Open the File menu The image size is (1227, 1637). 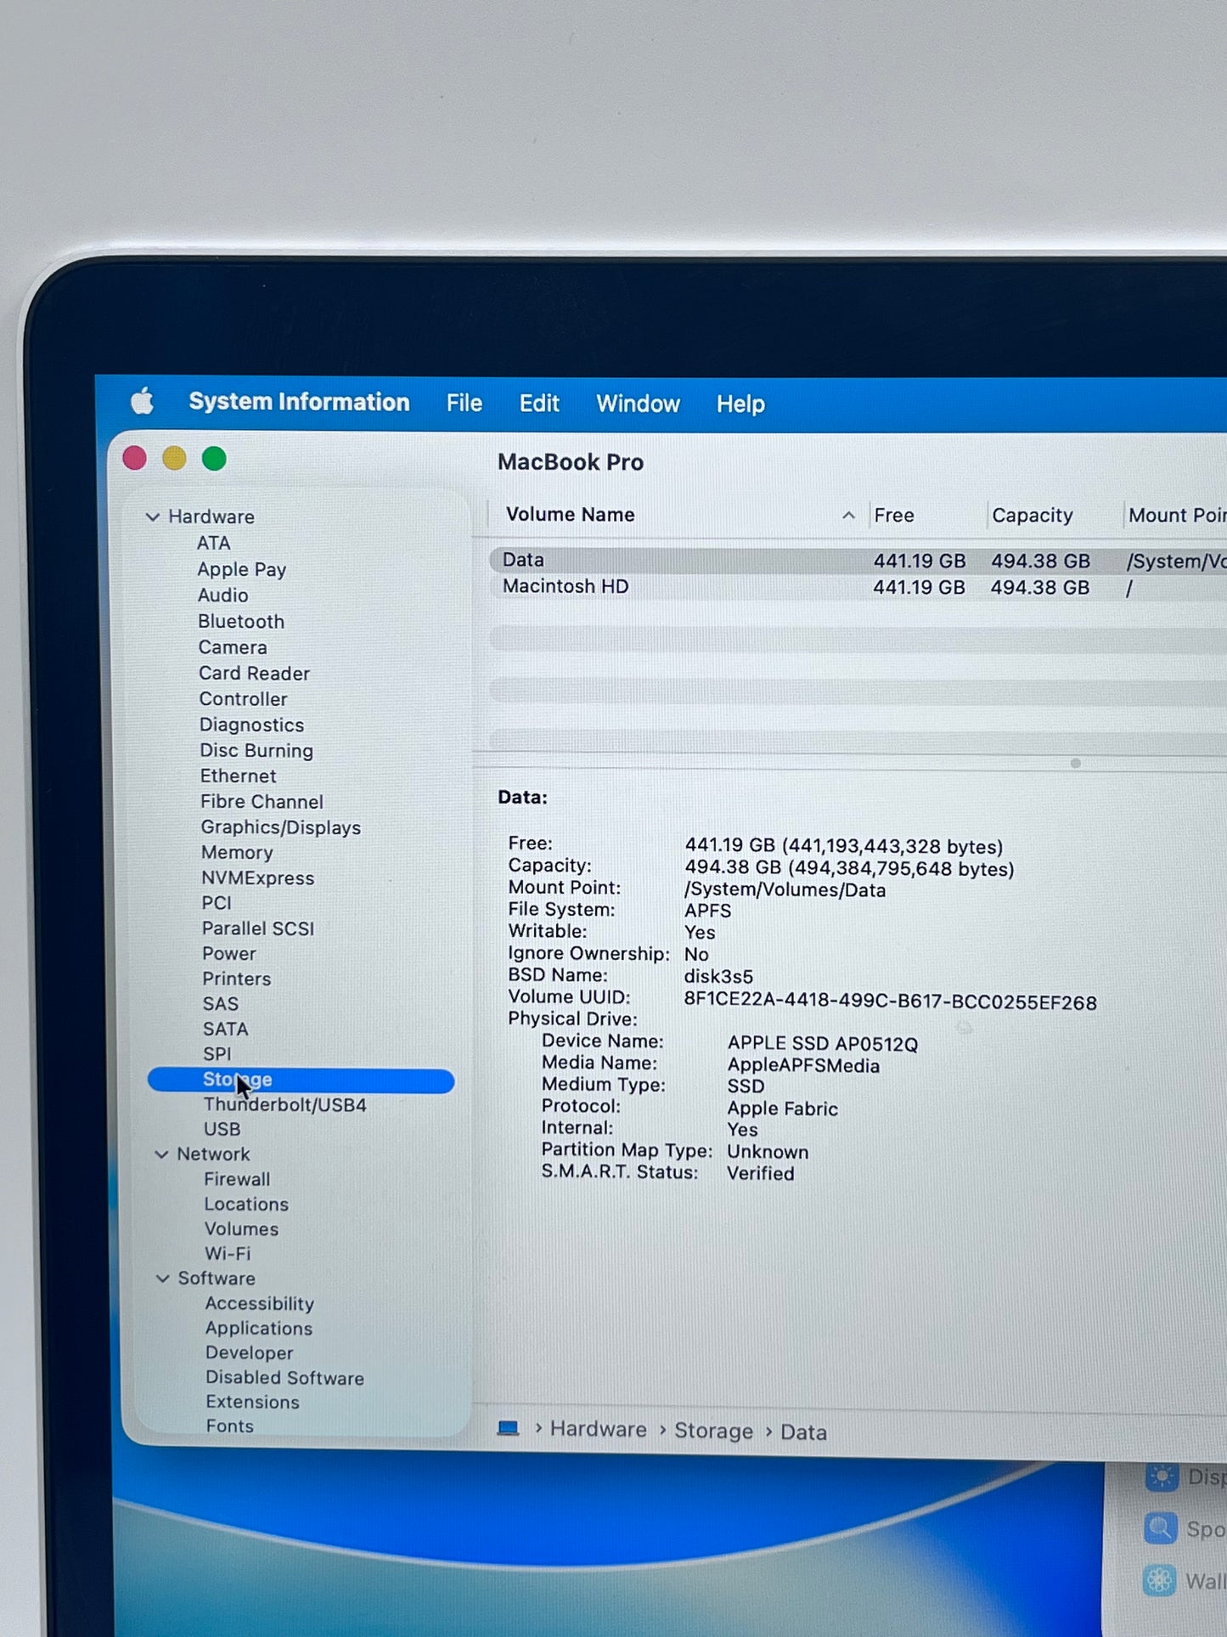coord(464,403)
